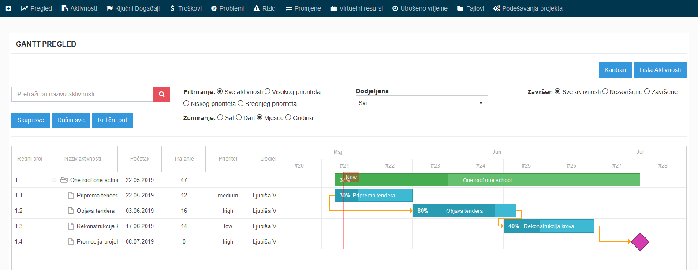The width and height of the screenshot is (698, 270).
Task: Open Fajlovi folder item
Action: tap(470, 8)
